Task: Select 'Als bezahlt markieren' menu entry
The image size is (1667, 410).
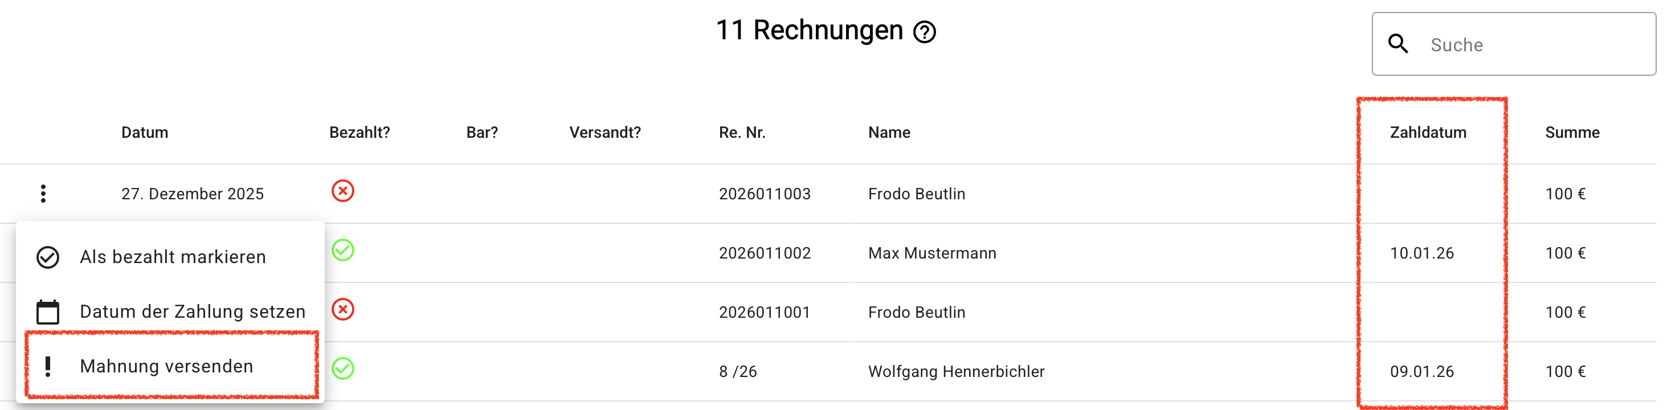Action: point(173,258)
